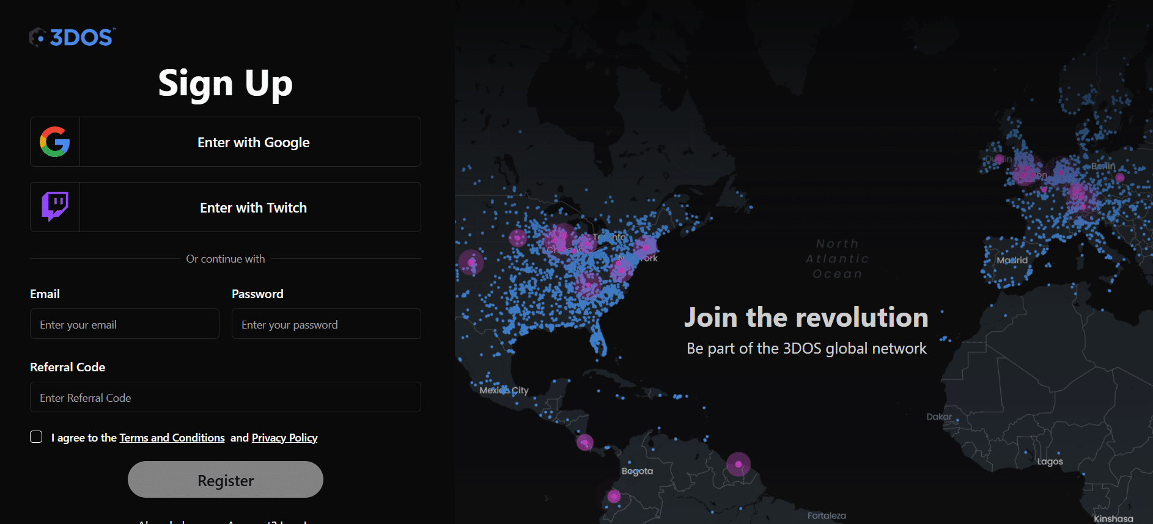Click the Referral Code label

coord(67,367)
